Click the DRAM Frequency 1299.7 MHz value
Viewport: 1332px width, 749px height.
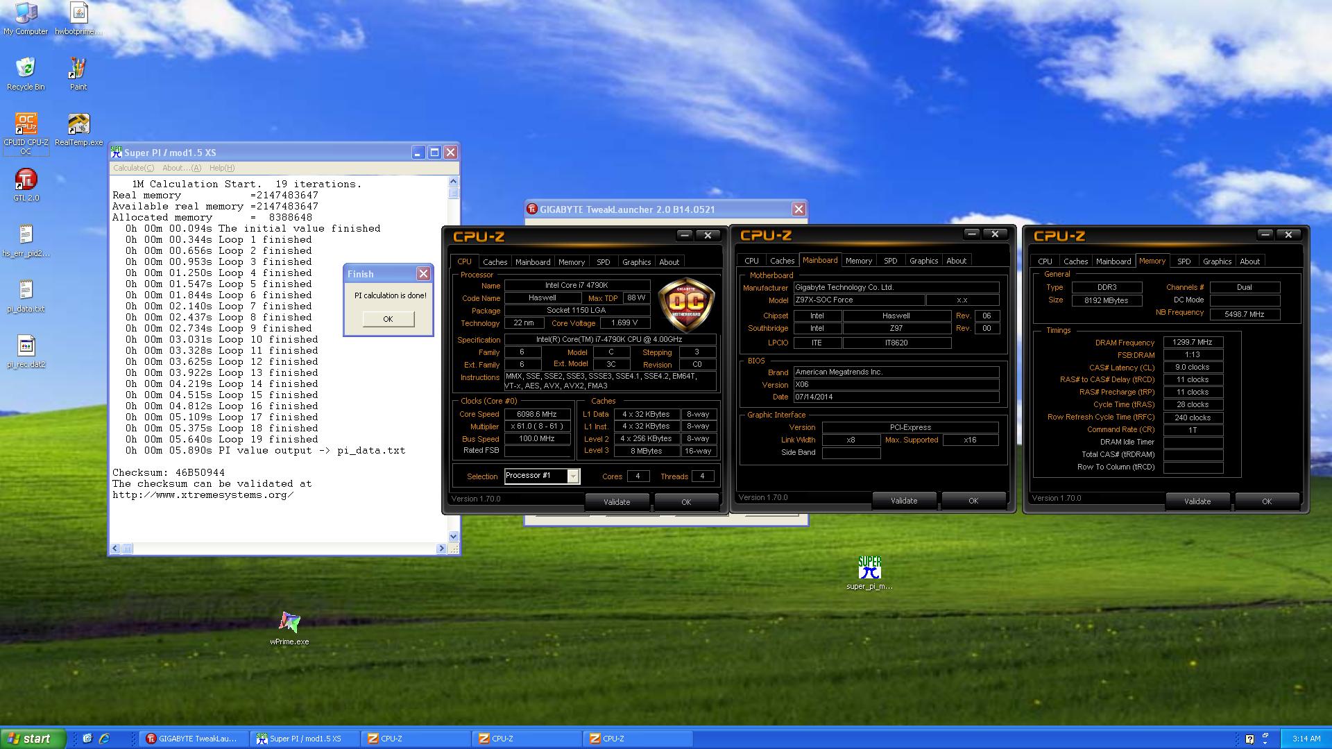coord(1193,343)
